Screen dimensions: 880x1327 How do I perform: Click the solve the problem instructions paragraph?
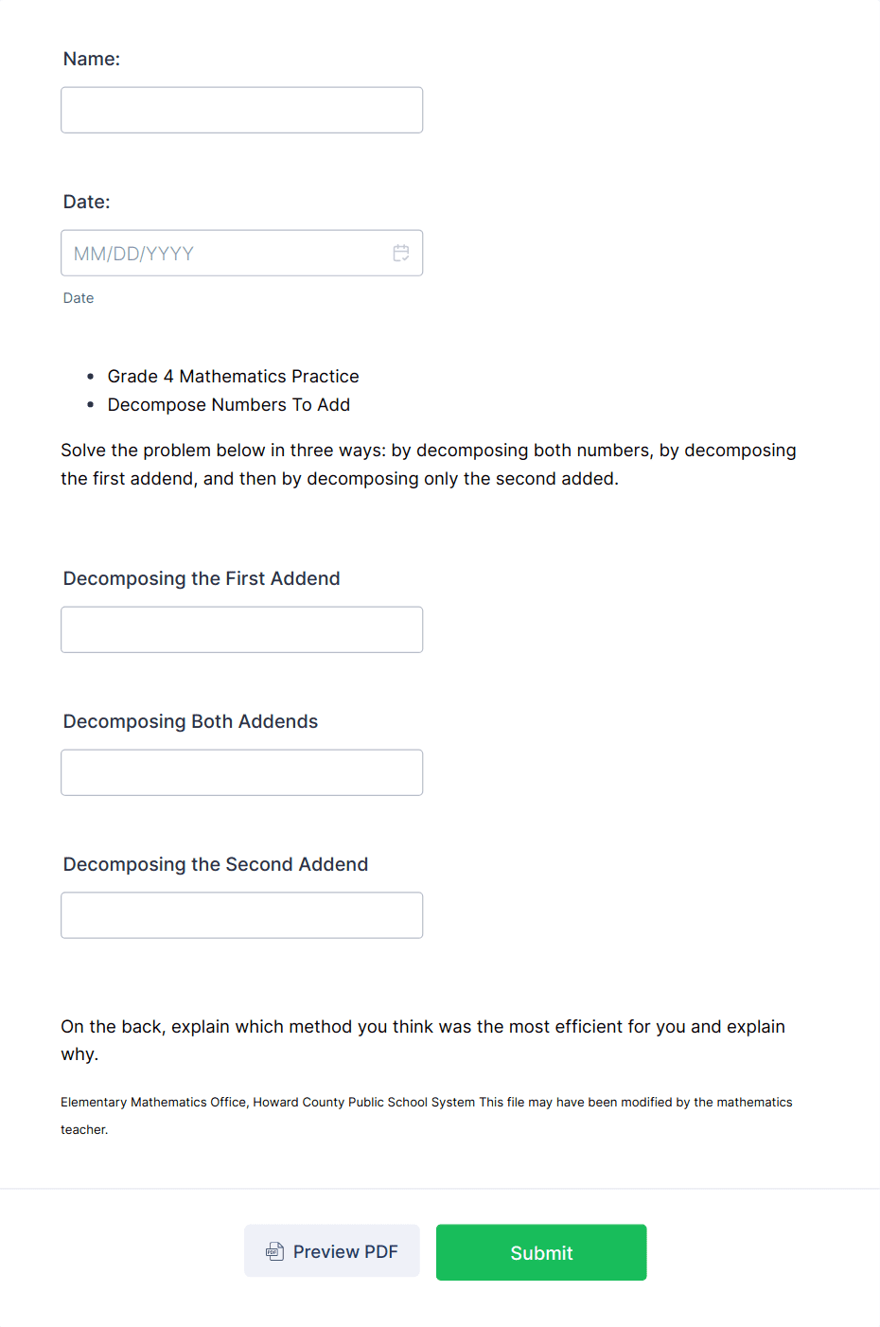[x=428, y=464]
